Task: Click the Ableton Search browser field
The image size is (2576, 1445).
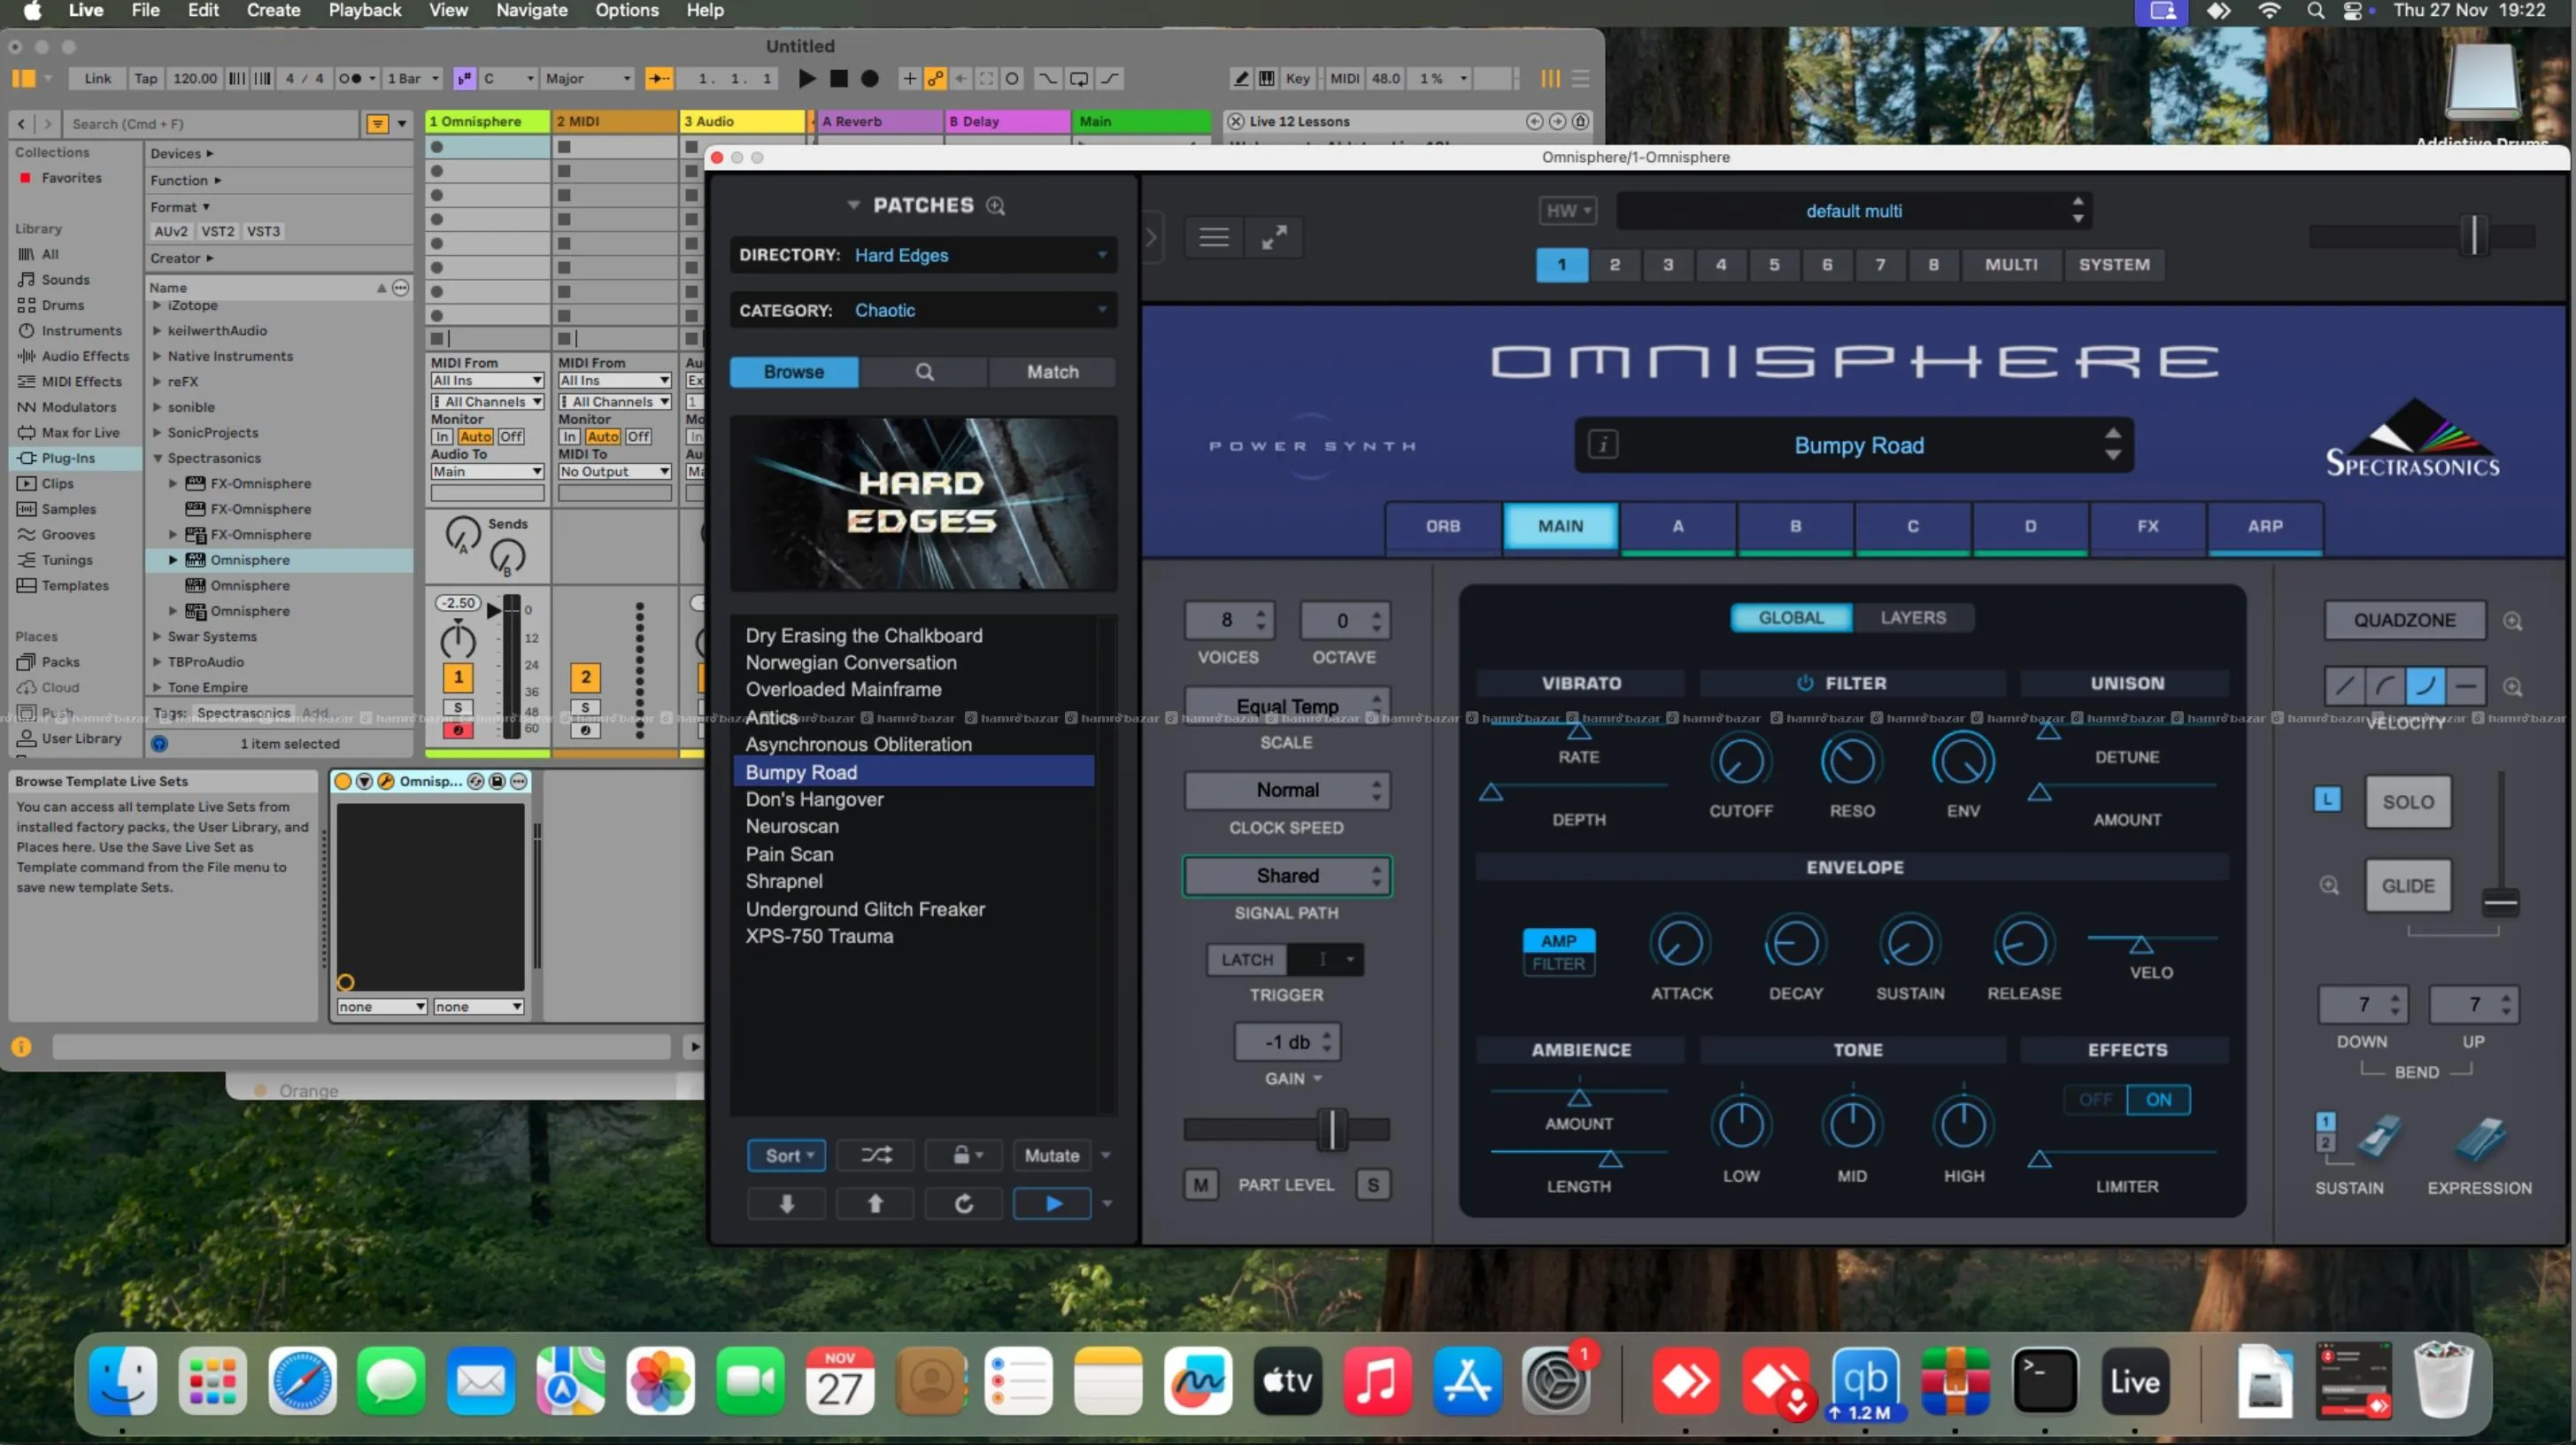Action: click(211, 124)
